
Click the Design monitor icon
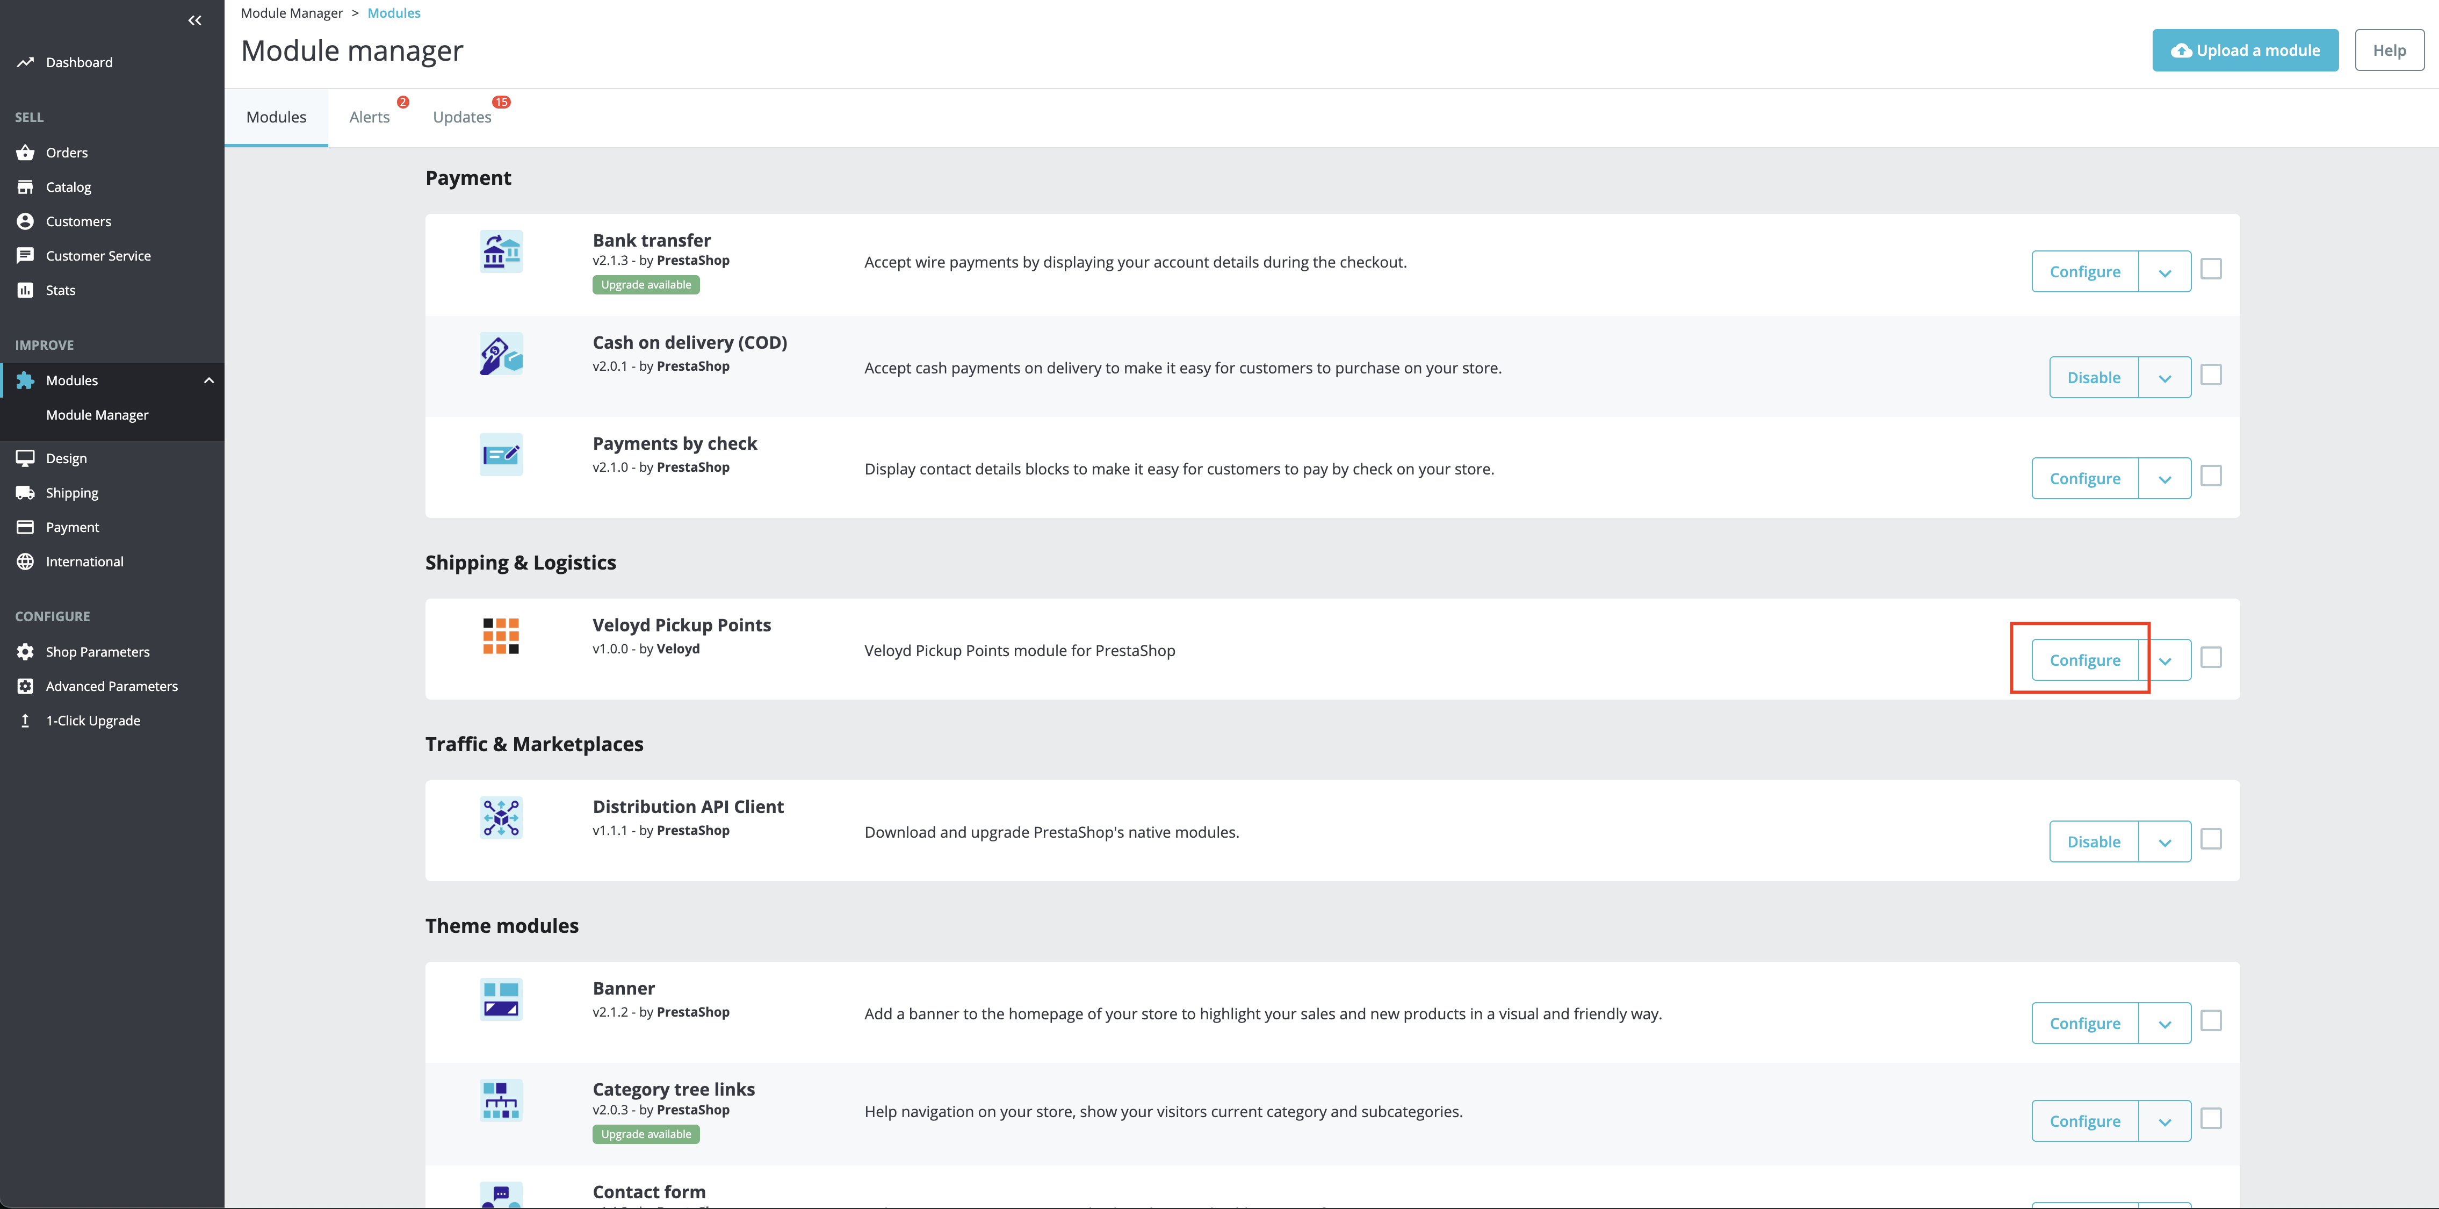tap(26, 458)
